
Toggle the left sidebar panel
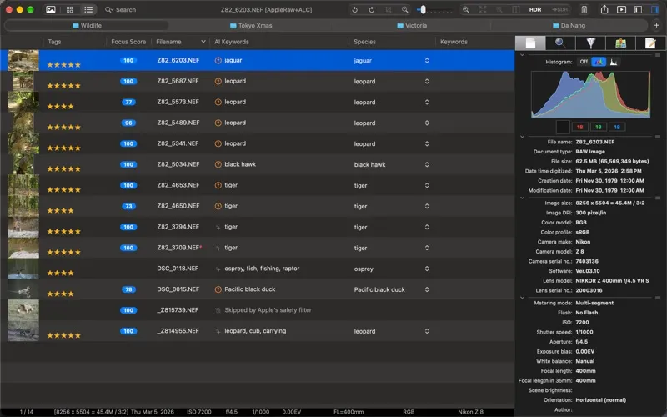(638, 9)
